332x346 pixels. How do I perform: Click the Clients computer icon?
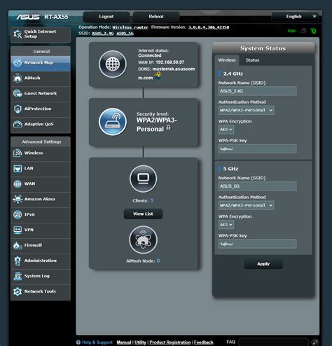(x=143, y=179)
